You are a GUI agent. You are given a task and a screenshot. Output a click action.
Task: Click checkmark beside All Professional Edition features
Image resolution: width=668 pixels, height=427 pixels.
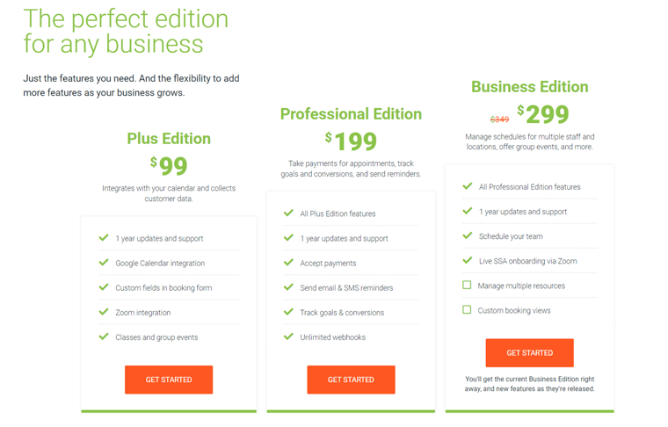468,186
